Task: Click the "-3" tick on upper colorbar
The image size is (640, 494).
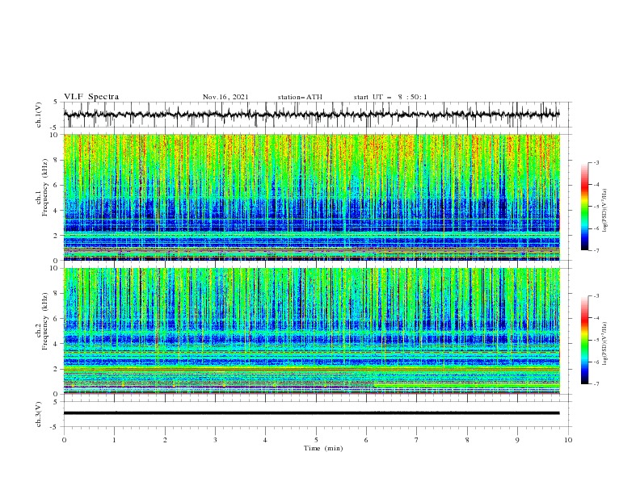Action: pos(596,162)
